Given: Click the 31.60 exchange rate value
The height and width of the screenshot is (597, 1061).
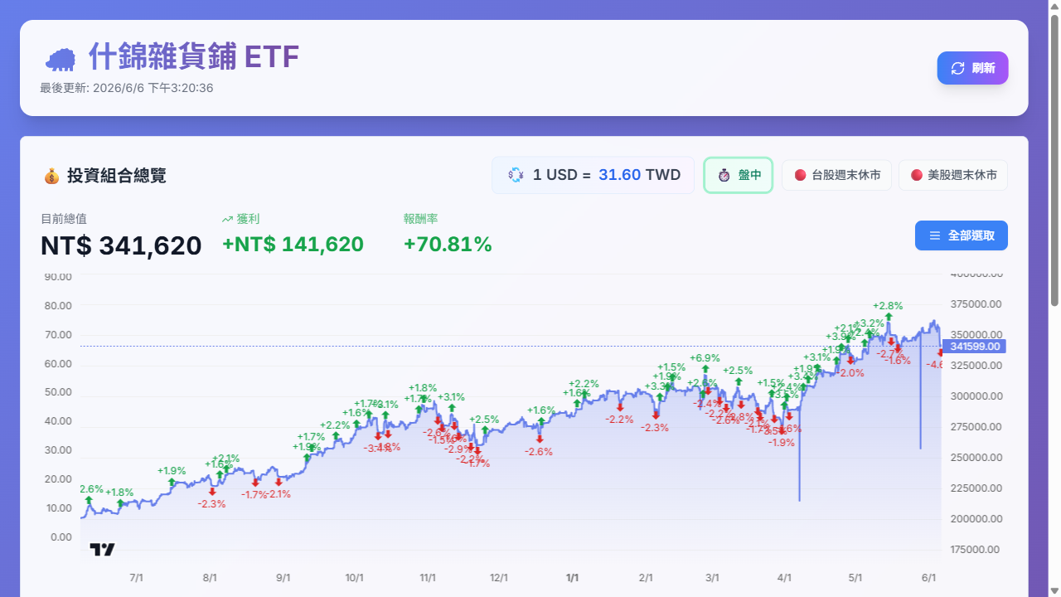Looking at the screenshot, I should pos(619,175).
